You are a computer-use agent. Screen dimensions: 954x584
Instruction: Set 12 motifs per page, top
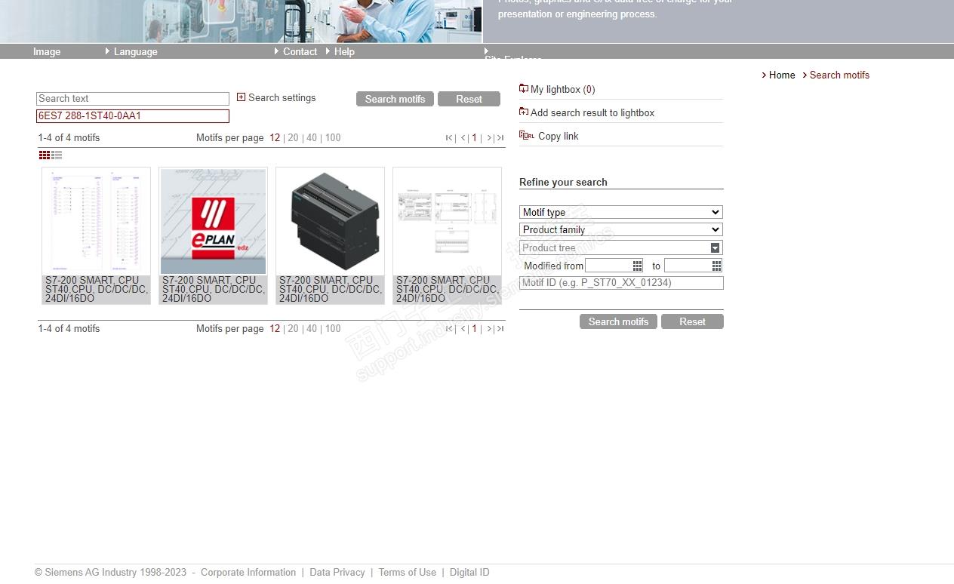[275, 138]
